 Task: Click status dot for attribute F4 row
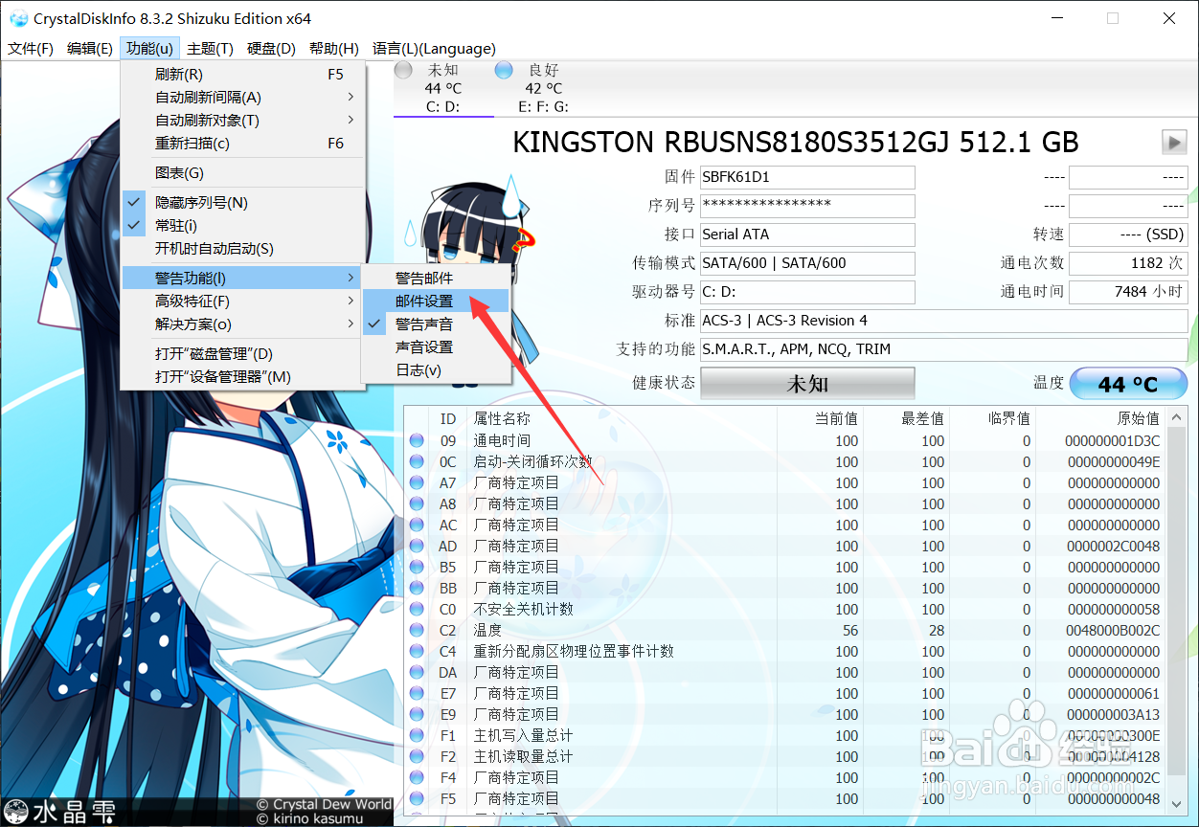click(x=417, y=778)
